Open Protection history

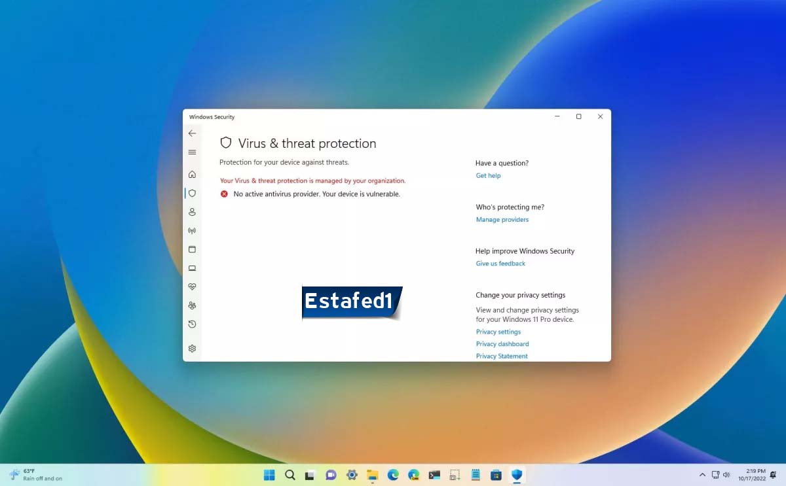192,324
